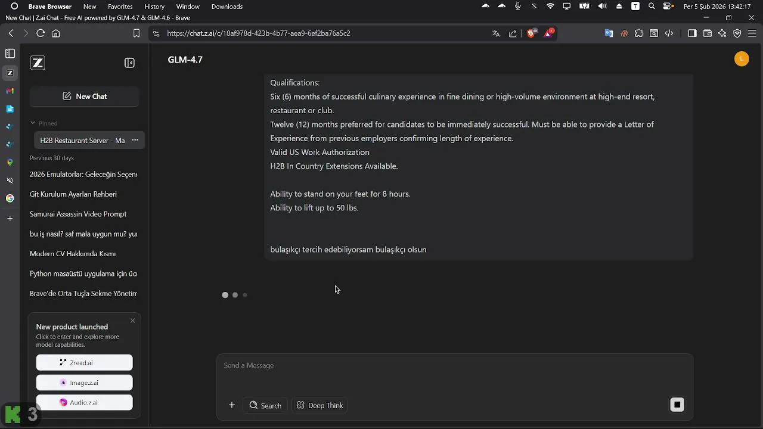Open the Brave hamburger main menu
This screenshot has height=429, width=763.
point(752,33)
